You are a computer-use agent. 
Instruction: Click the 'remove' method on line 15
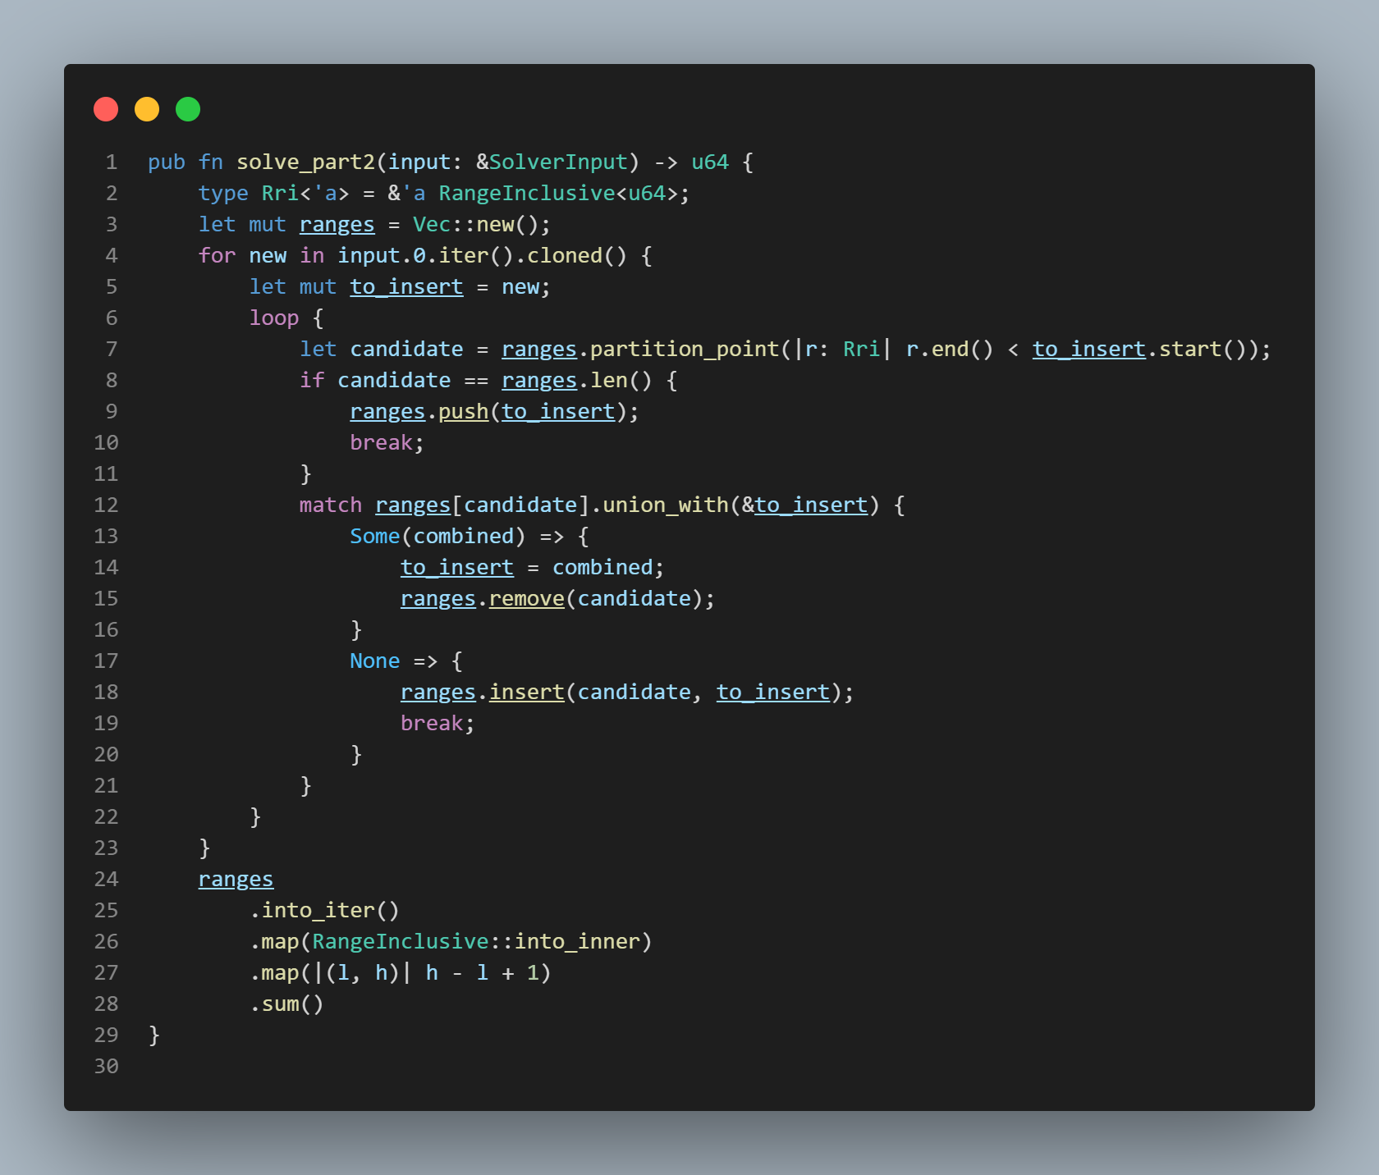[x=527, y=599]
